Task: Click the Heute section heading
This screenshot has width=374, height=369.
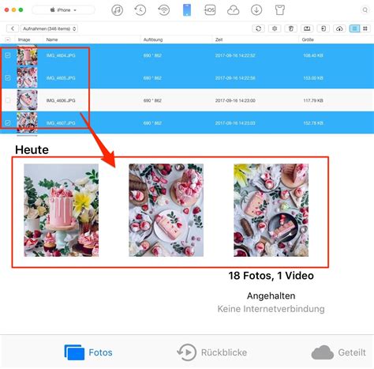Action: 32,149
